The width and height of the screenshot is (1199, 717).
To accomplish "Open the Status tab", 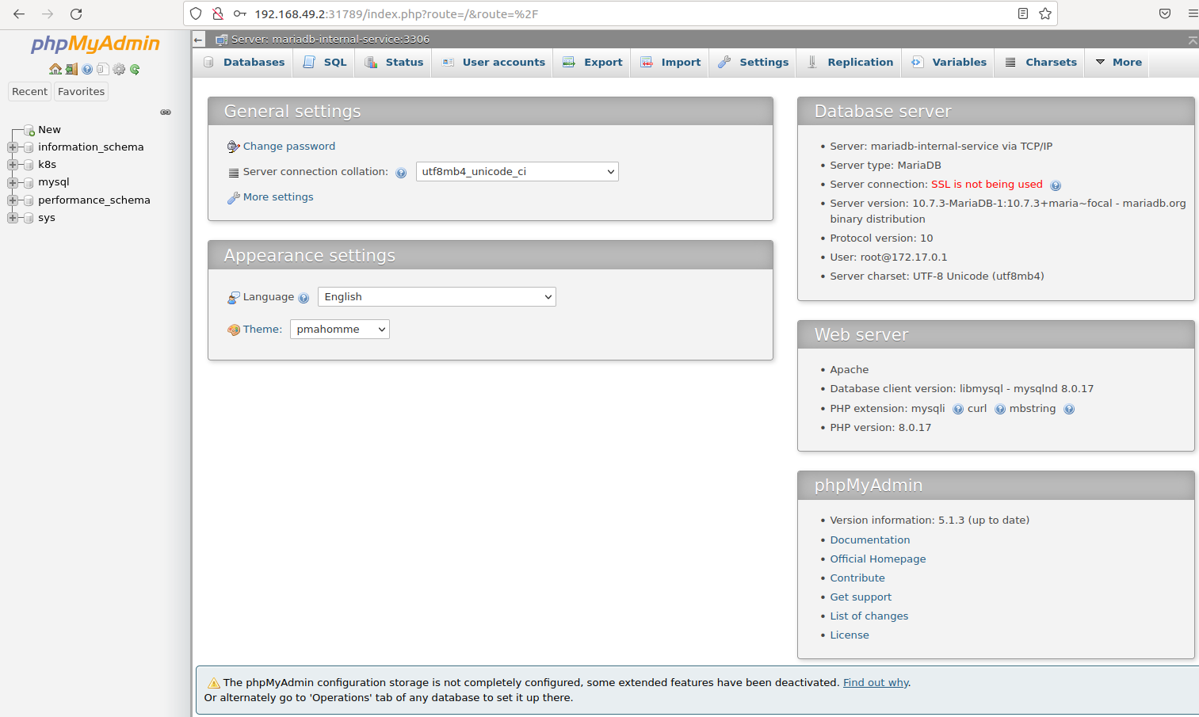I will (x=394, y=63).
